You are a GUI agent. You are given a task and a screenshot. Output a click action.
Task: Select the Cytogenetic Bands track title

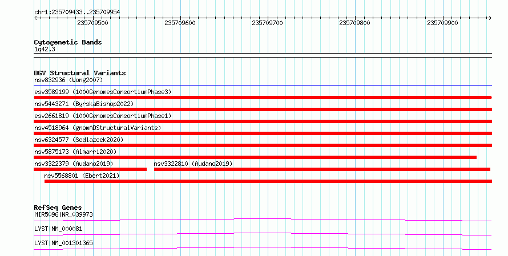(x=68, y=42)
